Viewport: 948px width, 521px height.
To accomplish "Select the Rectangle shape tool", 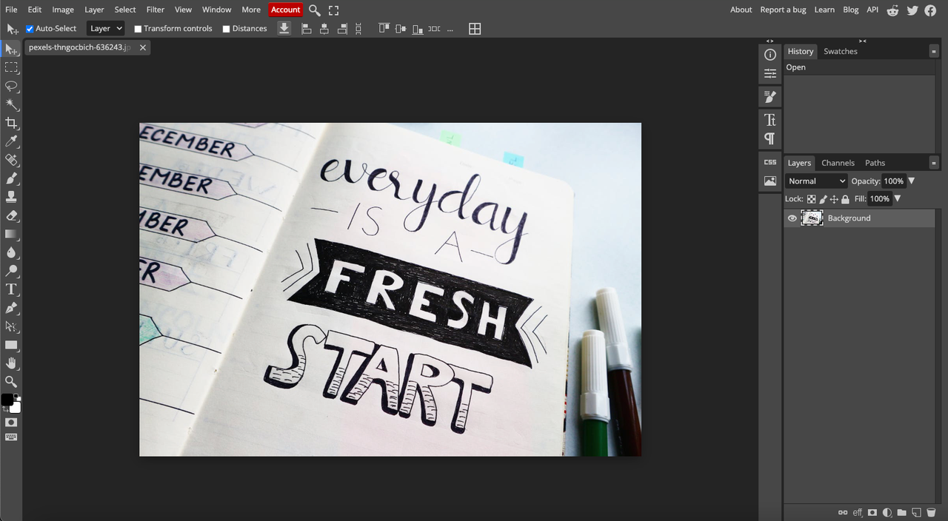I will pyautogui.click(x=11, y=345).
